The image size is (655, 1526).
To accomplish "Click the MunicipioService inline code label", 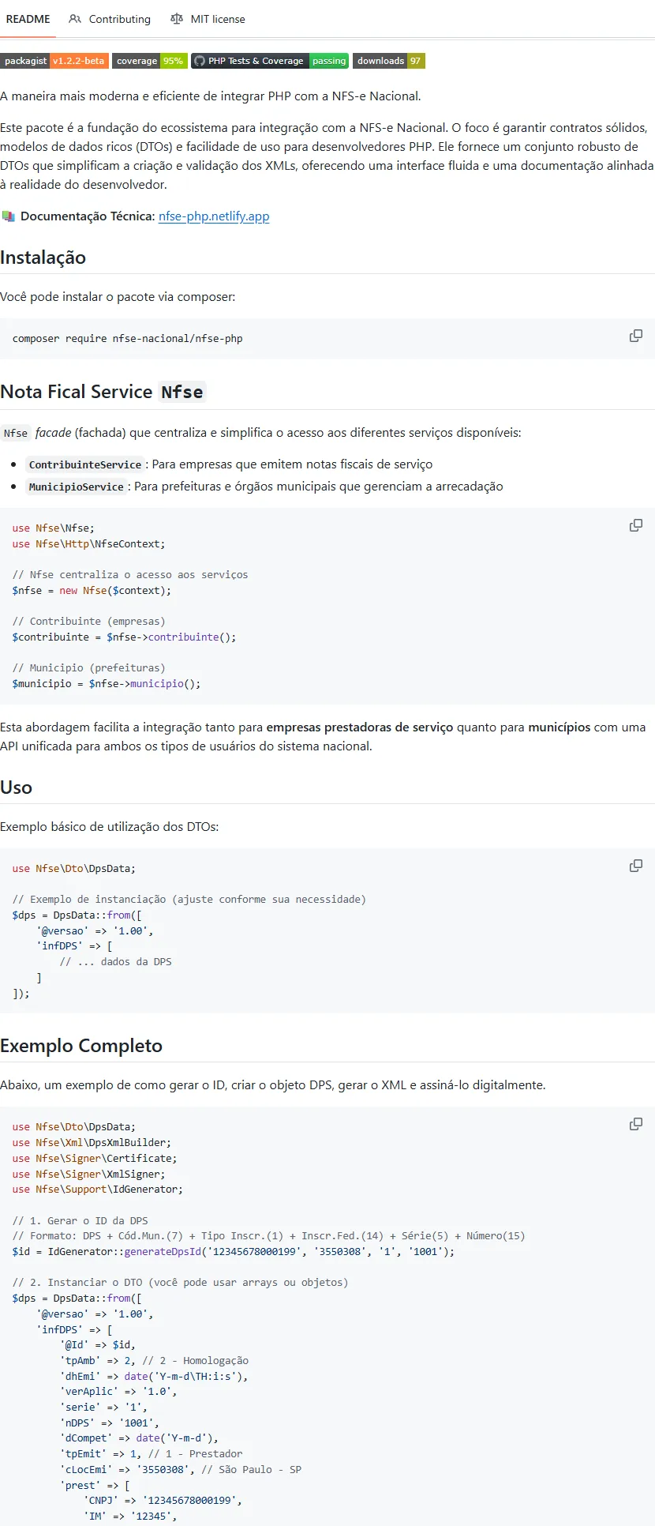I will [x=76, y=487].
